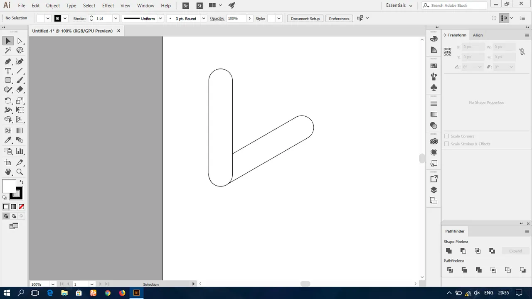Select the Type tool
Image resolution: width=532 pixels, height=299 pixels.
click(8, 71)
